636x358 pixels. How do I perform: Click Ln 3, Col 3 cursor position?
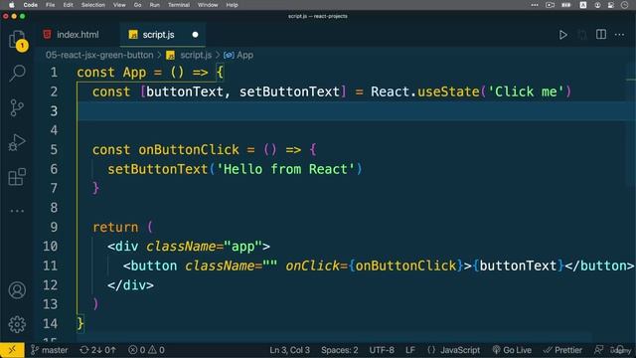click(289, 350)
